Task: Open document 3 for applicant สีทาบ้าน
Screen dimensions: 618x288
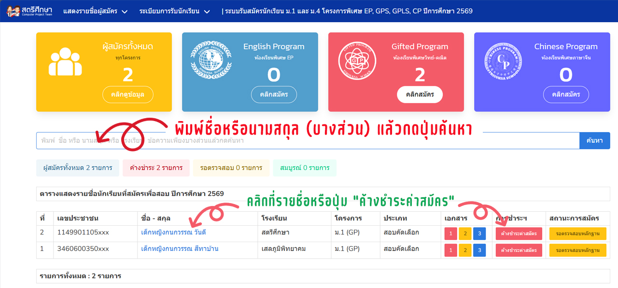Action: pyautogui.click(x=479, y=250)
